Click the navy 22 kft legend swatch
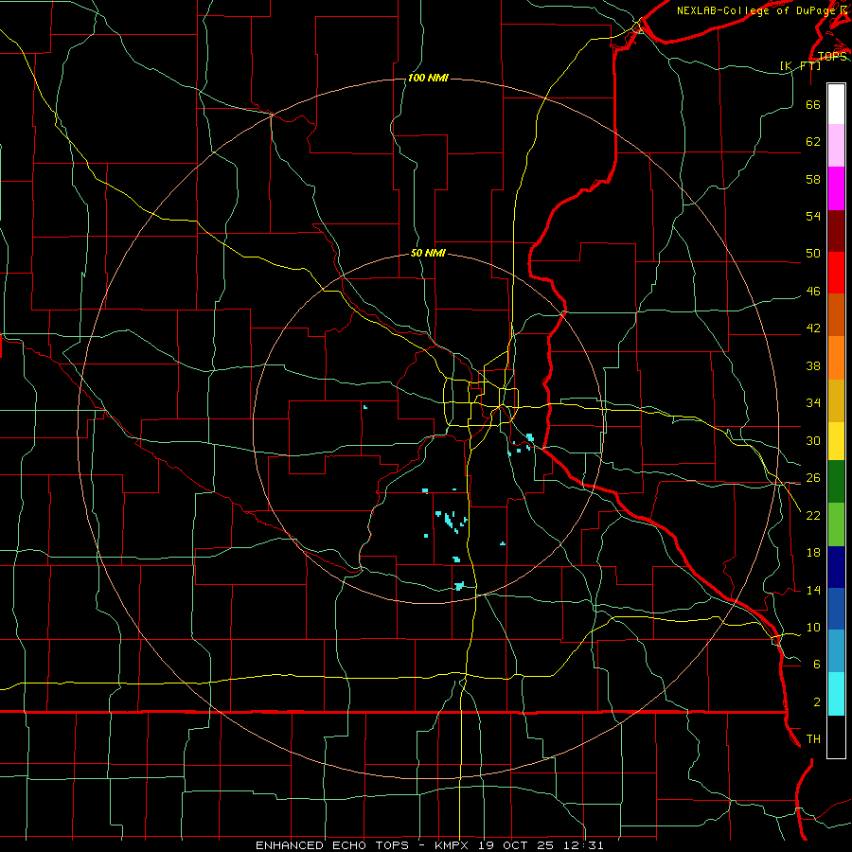 pos(836,567)
